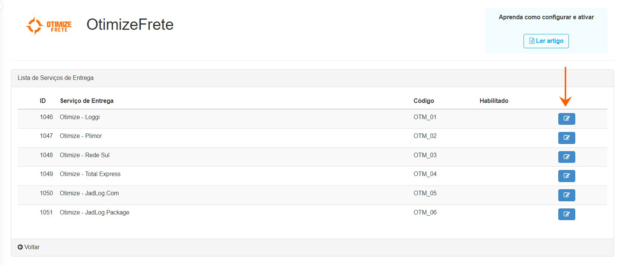Select row ID 1049
This screenshot has height=265, width=622.
coord(46,174)
